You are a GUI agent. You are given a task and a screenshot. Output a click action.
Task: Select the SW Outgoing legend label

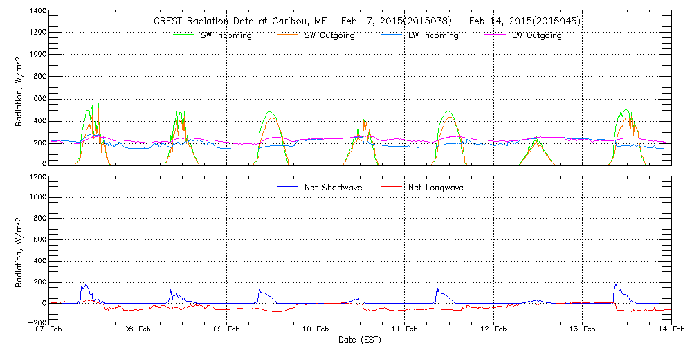pos(329,35)
